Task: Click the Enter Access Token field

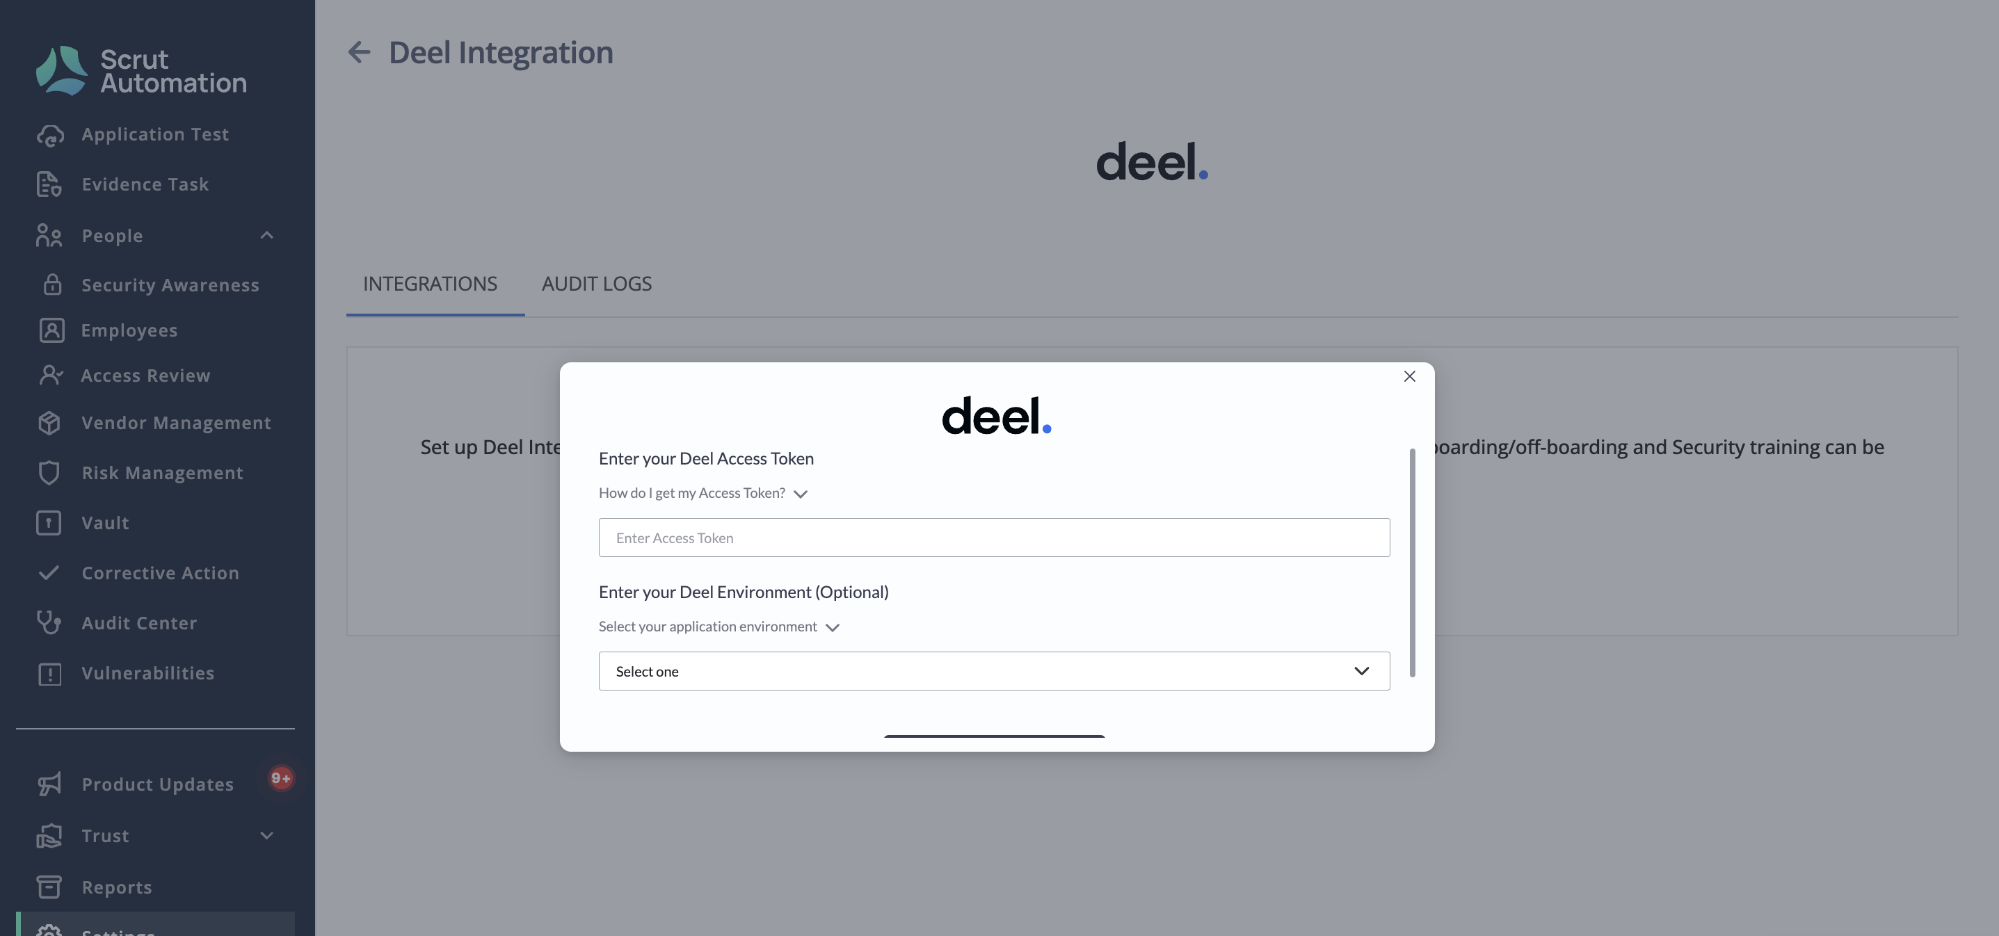Action: pyautogui.click(x=994, y=538)
